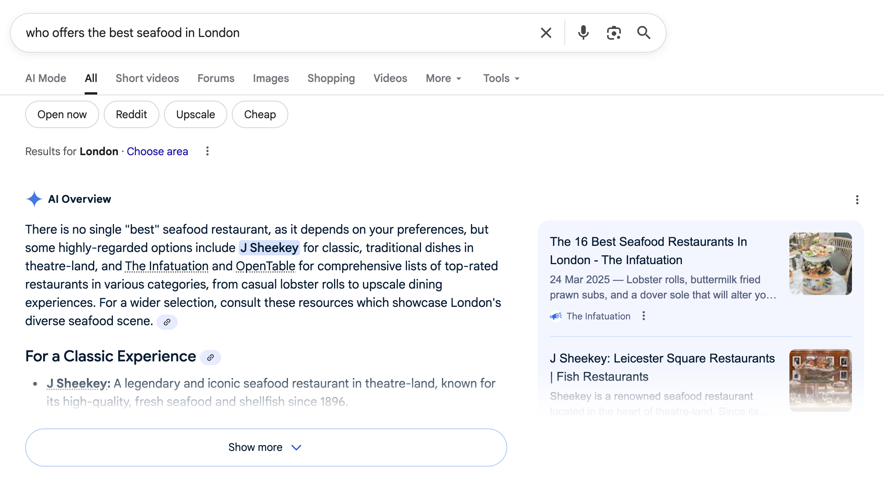Clear the search query with X icon

[x=546, y=33]
